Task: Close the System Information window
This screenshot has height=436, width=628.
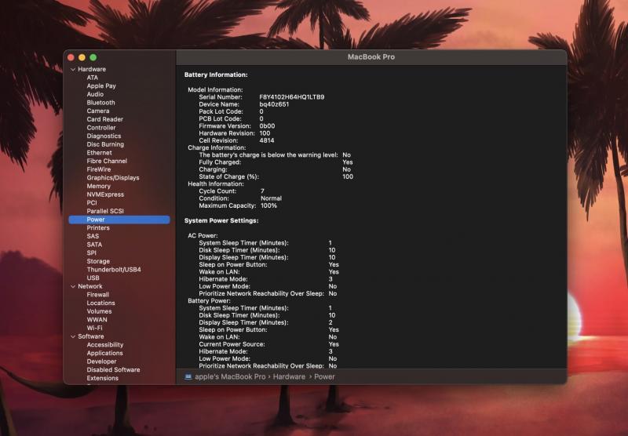Action: (x=71, y=57)
